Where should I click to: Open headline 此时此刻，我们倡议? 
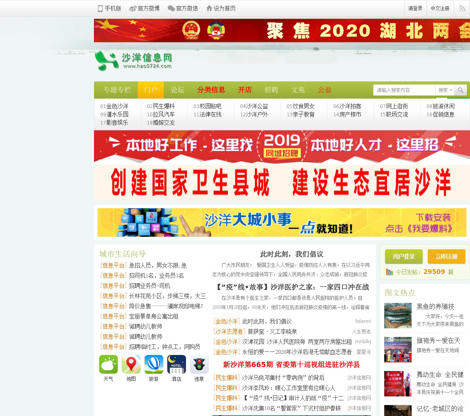point(291,254)
